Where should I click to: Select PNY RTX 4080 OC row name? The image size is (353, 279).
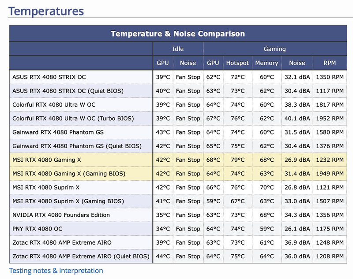[38, 229]
